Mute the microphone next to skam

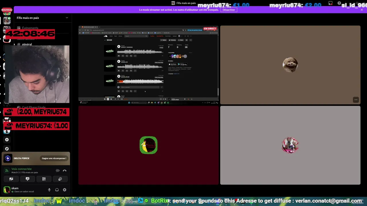tap(49, 190)
